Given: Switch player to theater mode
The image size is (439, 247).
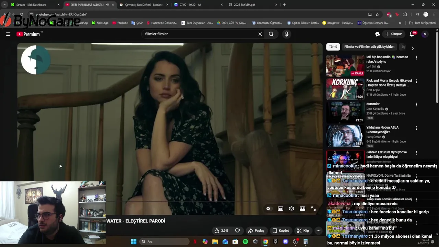Looking at the screenshot, I should point(302,209).
